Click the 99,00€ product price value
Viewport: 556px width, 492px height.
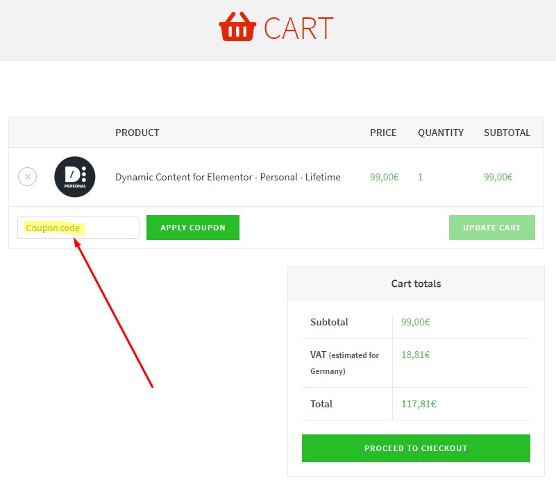click(384, 177)
